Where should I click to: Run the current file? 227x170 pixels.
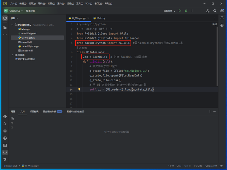[x=180, y=11]
